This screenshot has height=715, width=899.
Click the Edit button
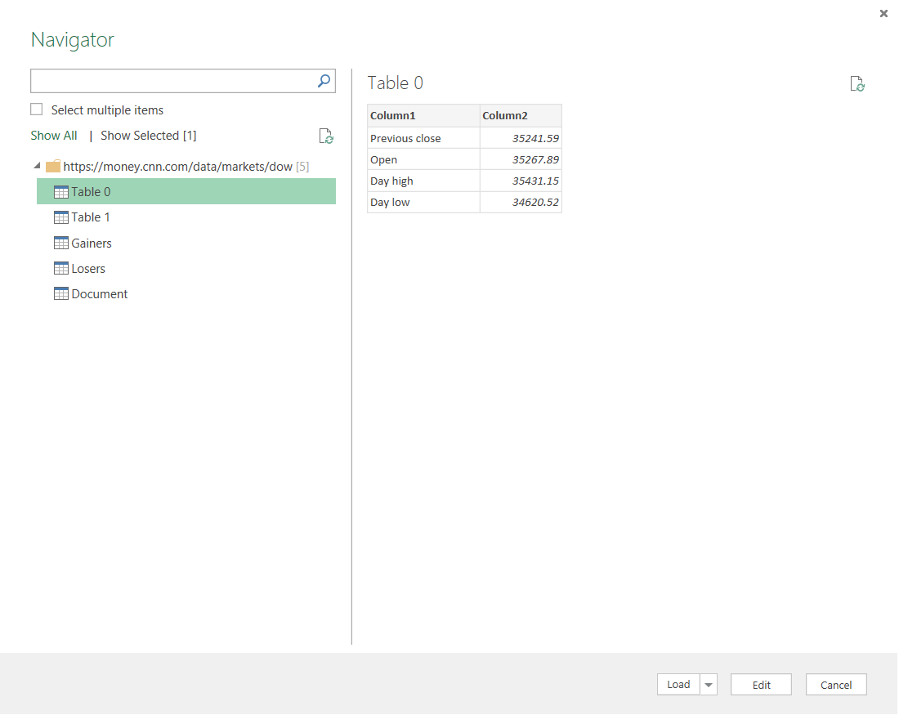click(762, 685)
